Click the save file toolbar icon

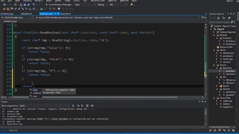(x=25, y=5)
